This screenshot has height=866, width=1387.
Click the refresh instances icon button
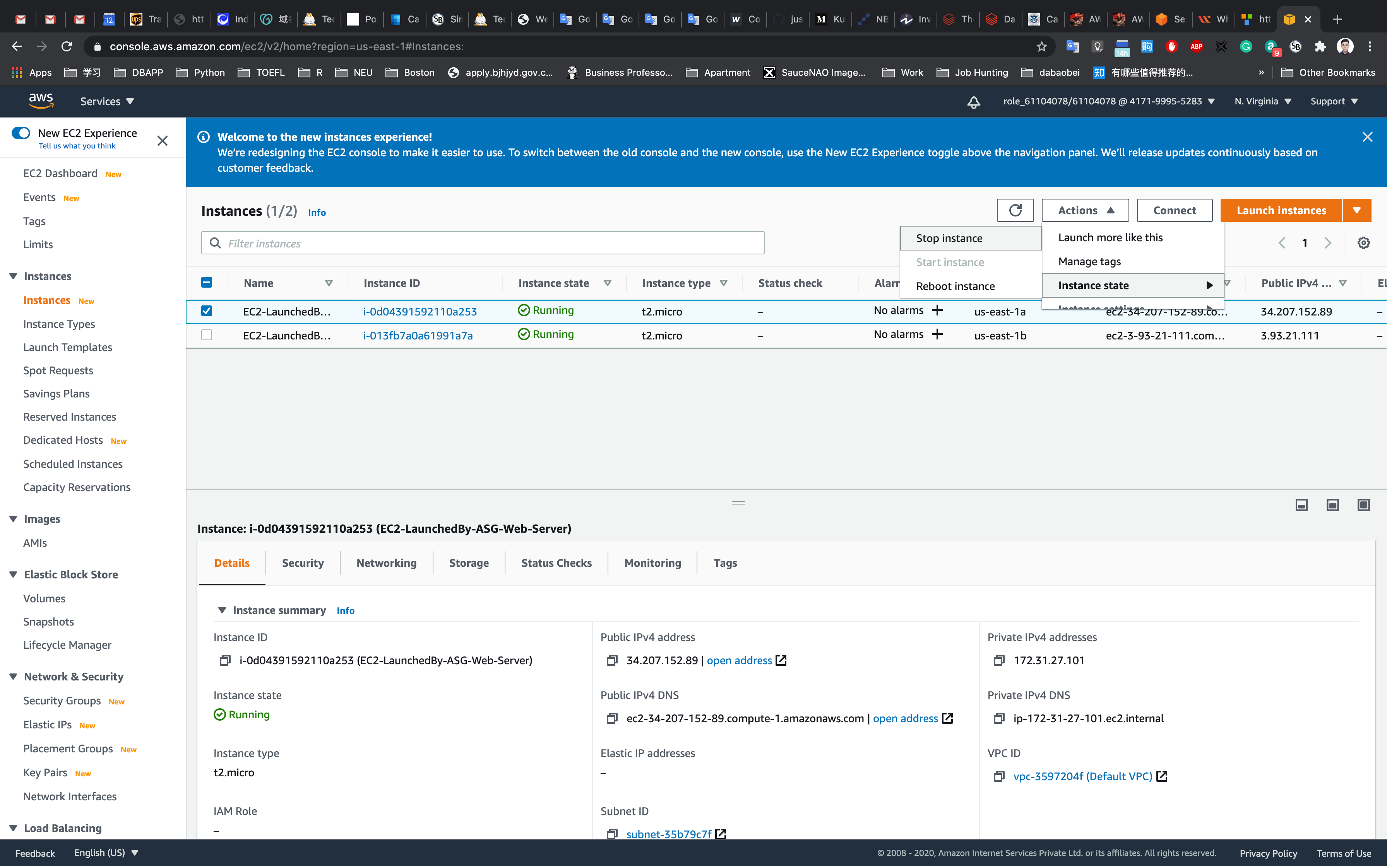pos(1015,210)
